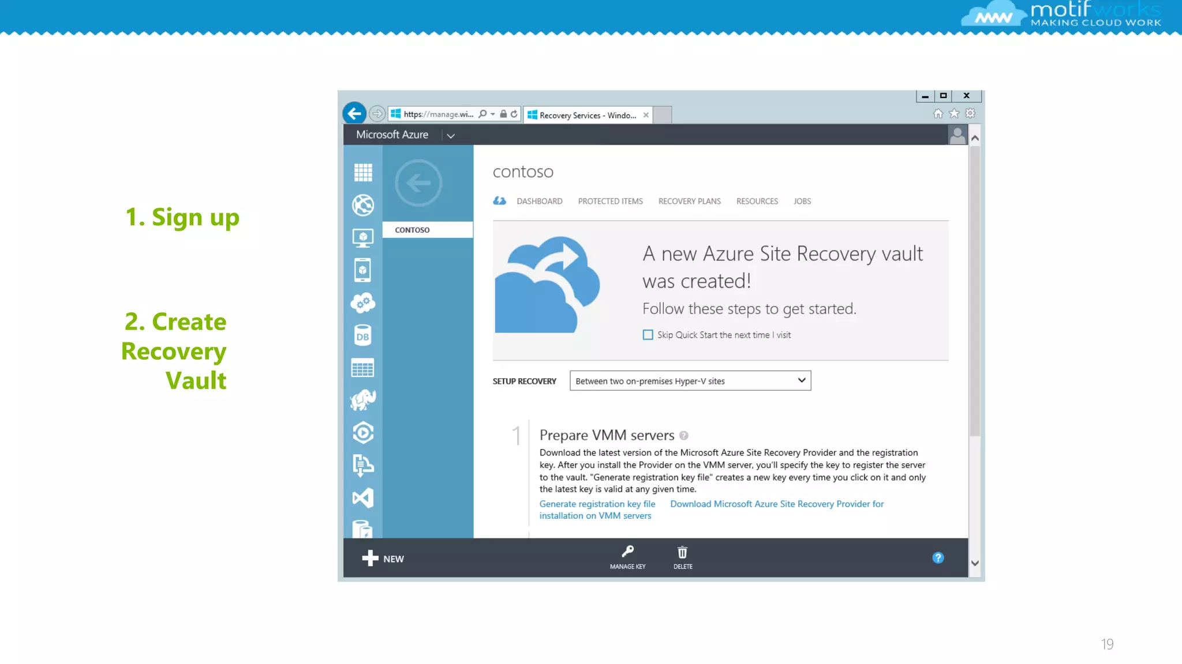1182x664 pixels.
Task: Click the large back arrow circle
Action: coord(418,183)
